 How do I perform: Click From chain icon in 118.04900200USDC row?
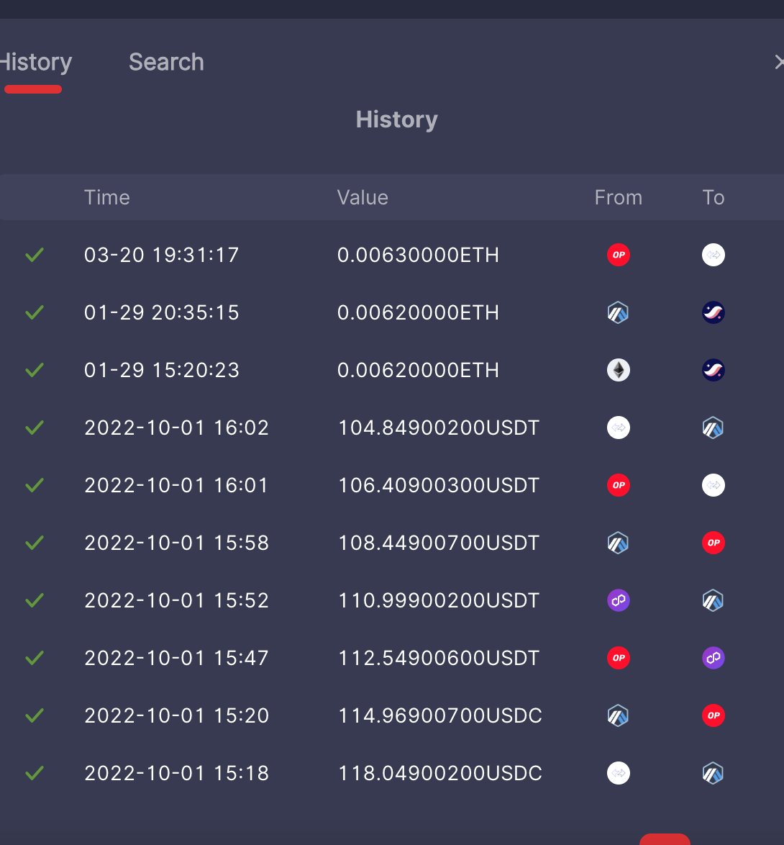coord(618,773)
